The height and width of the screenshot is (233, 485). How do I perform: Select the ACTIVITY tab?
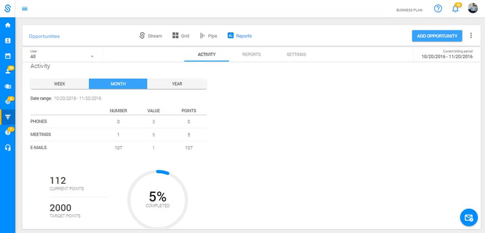coord(207,55)
